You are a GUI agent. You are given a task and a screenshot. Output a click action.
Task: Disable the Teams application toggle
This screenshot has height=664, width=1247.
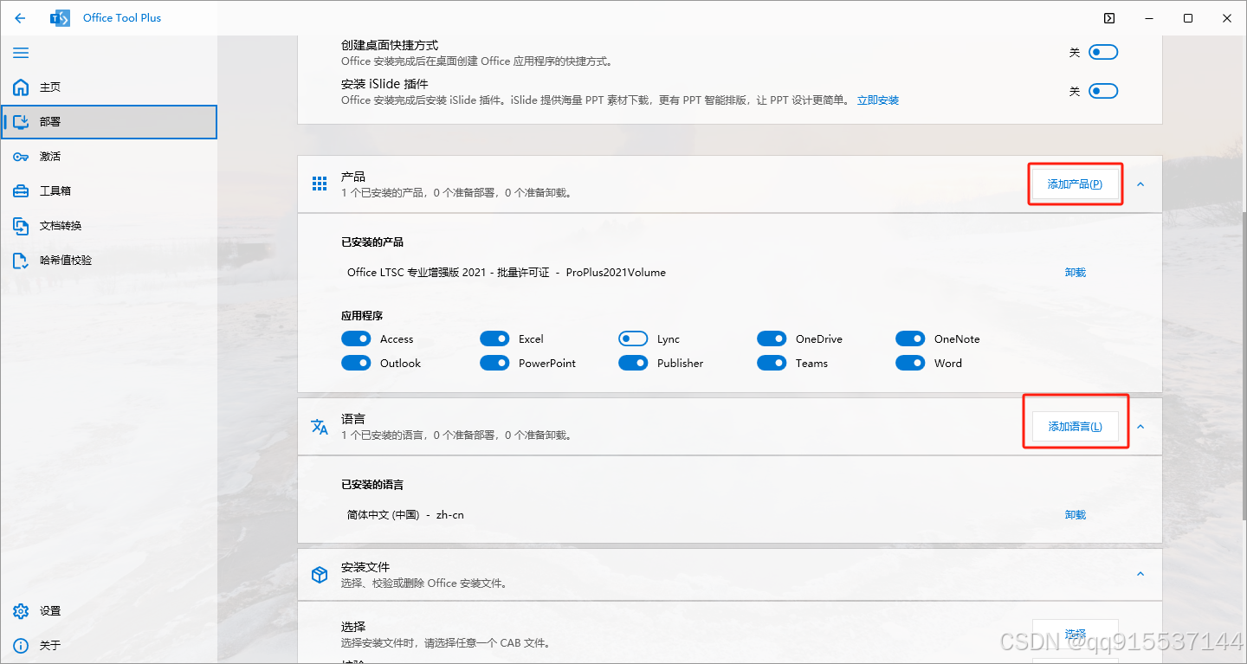pyautogui.click(x=772, y=363)
